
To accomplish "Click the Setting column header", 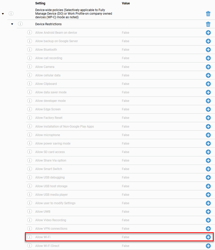I will (x=40, y=3).
